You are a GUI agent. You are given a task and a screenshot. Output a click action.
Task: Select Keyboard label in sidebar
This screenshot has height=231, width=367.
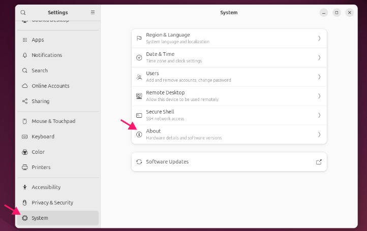pos(43,137)
